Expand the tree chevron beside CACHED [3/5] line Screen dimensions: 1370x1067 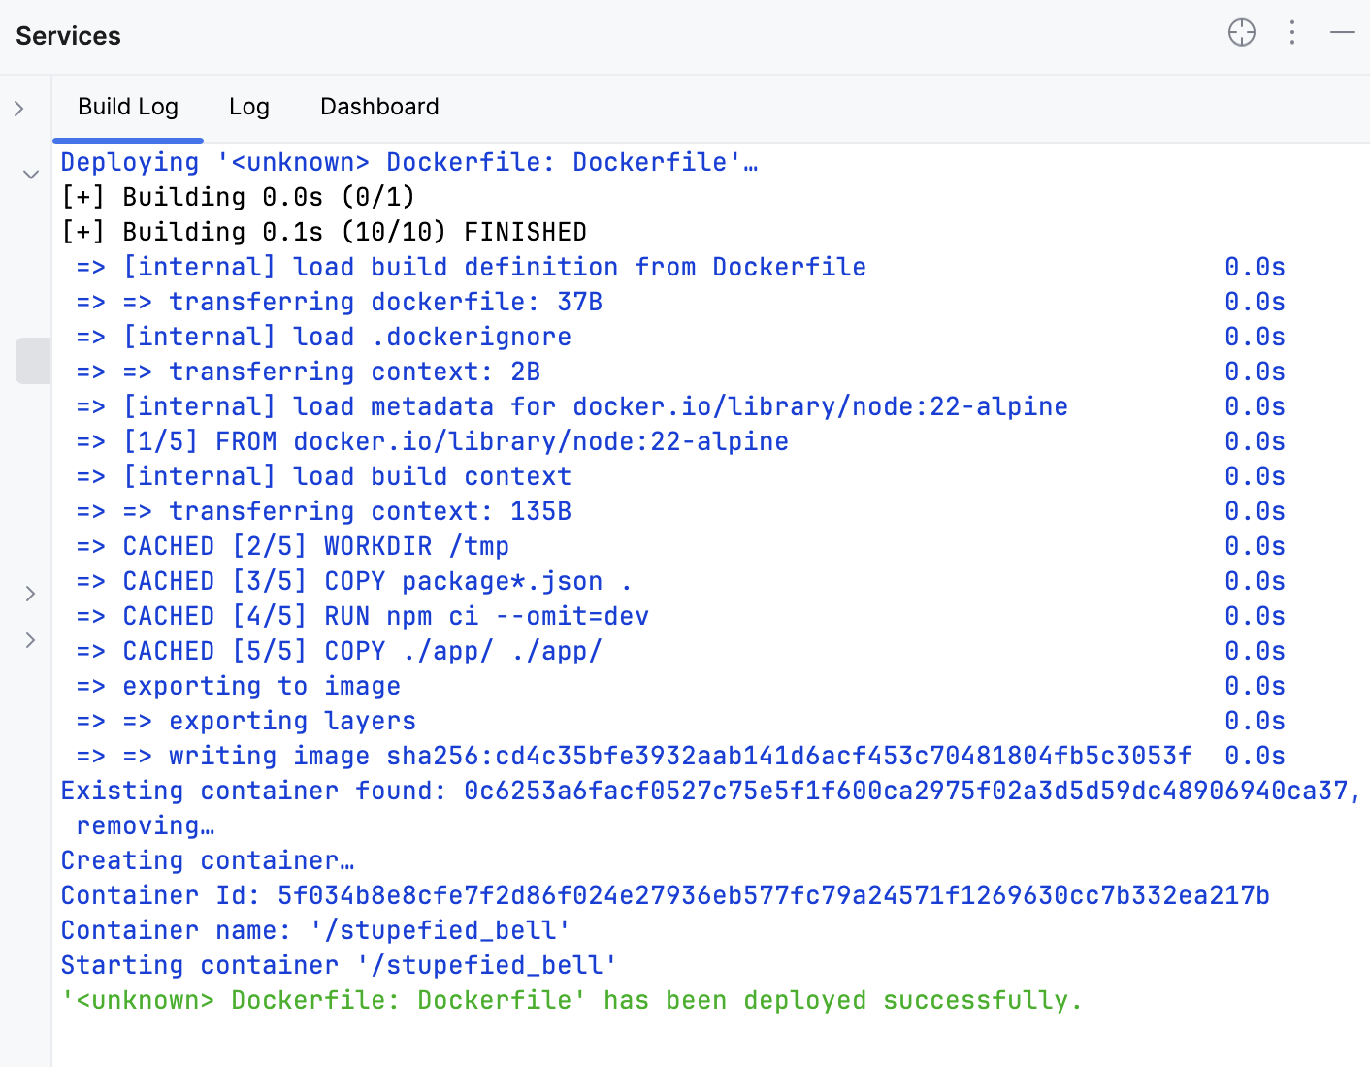pos(30,594)
